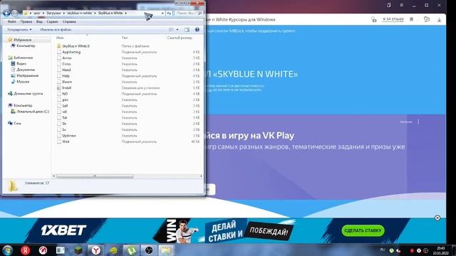
Task: Open Видео library in sidebar
Action: coord(21,63)
